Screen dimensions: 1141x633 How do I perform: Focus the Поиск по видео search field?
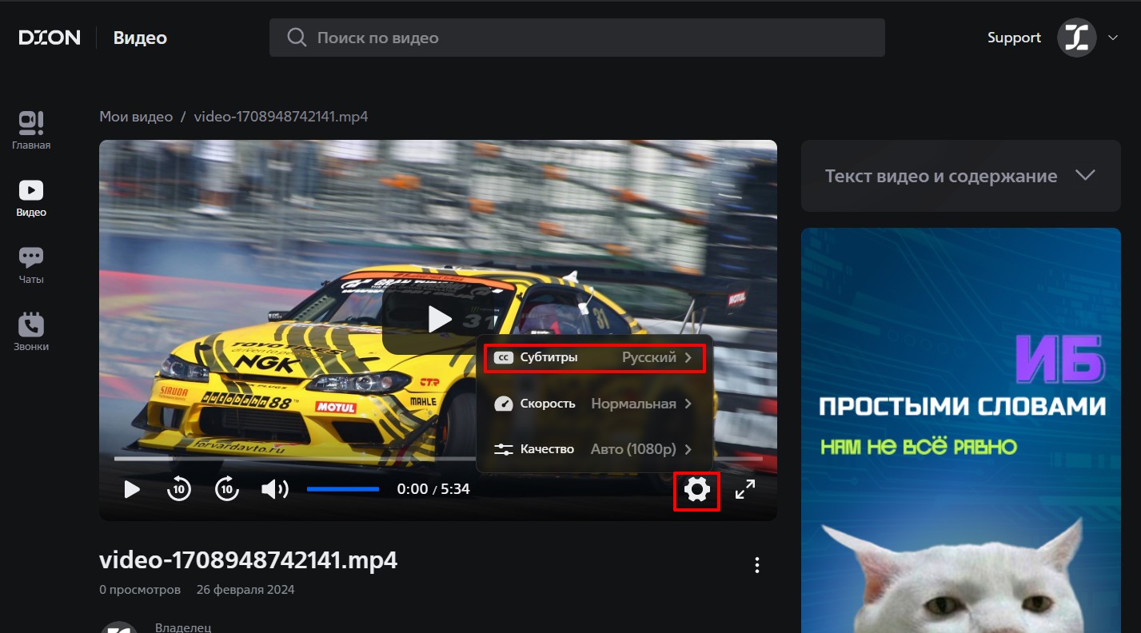(576, 38)
